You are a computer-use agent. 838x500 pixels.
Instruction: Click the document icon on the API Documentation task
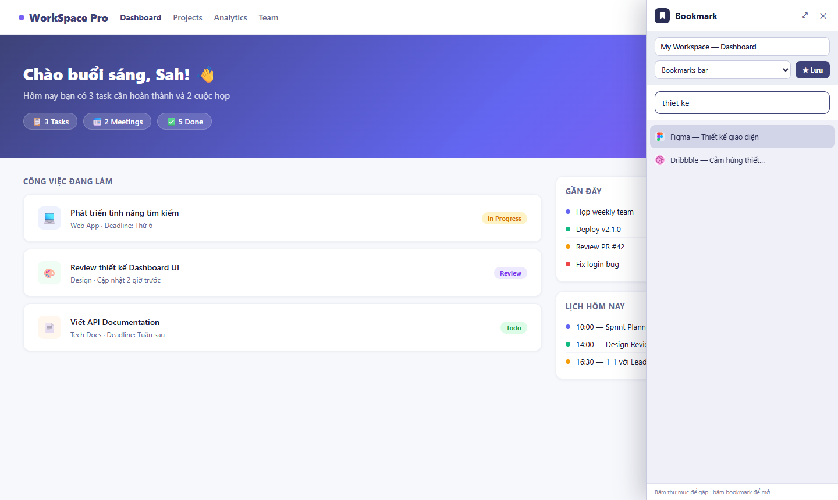point(49,327)
